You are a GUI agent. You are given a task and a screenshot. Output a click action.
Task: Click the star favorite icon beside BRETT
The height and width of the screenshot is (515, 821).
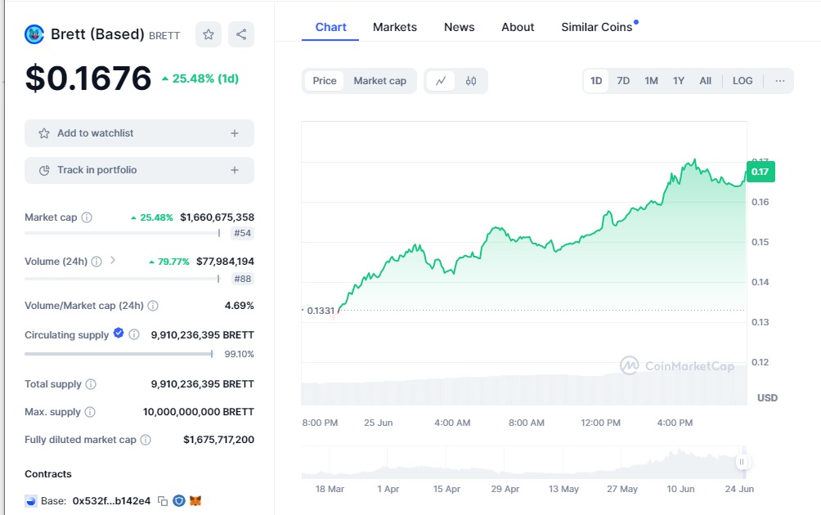209,34
